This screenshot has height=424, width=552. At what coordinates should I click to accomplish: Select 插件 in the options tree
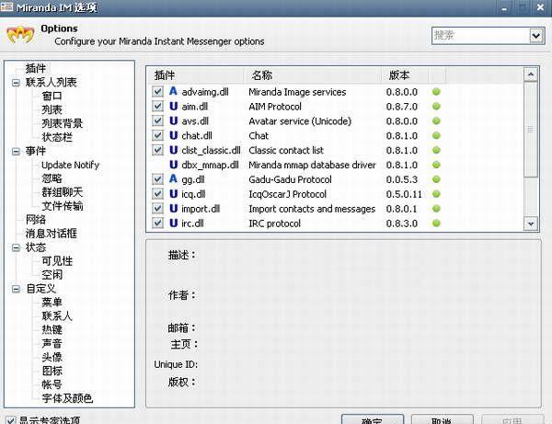click(x=36, y=68)
